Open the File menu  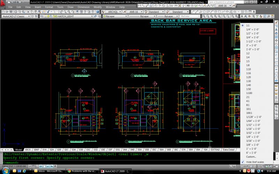pos(10,7)
